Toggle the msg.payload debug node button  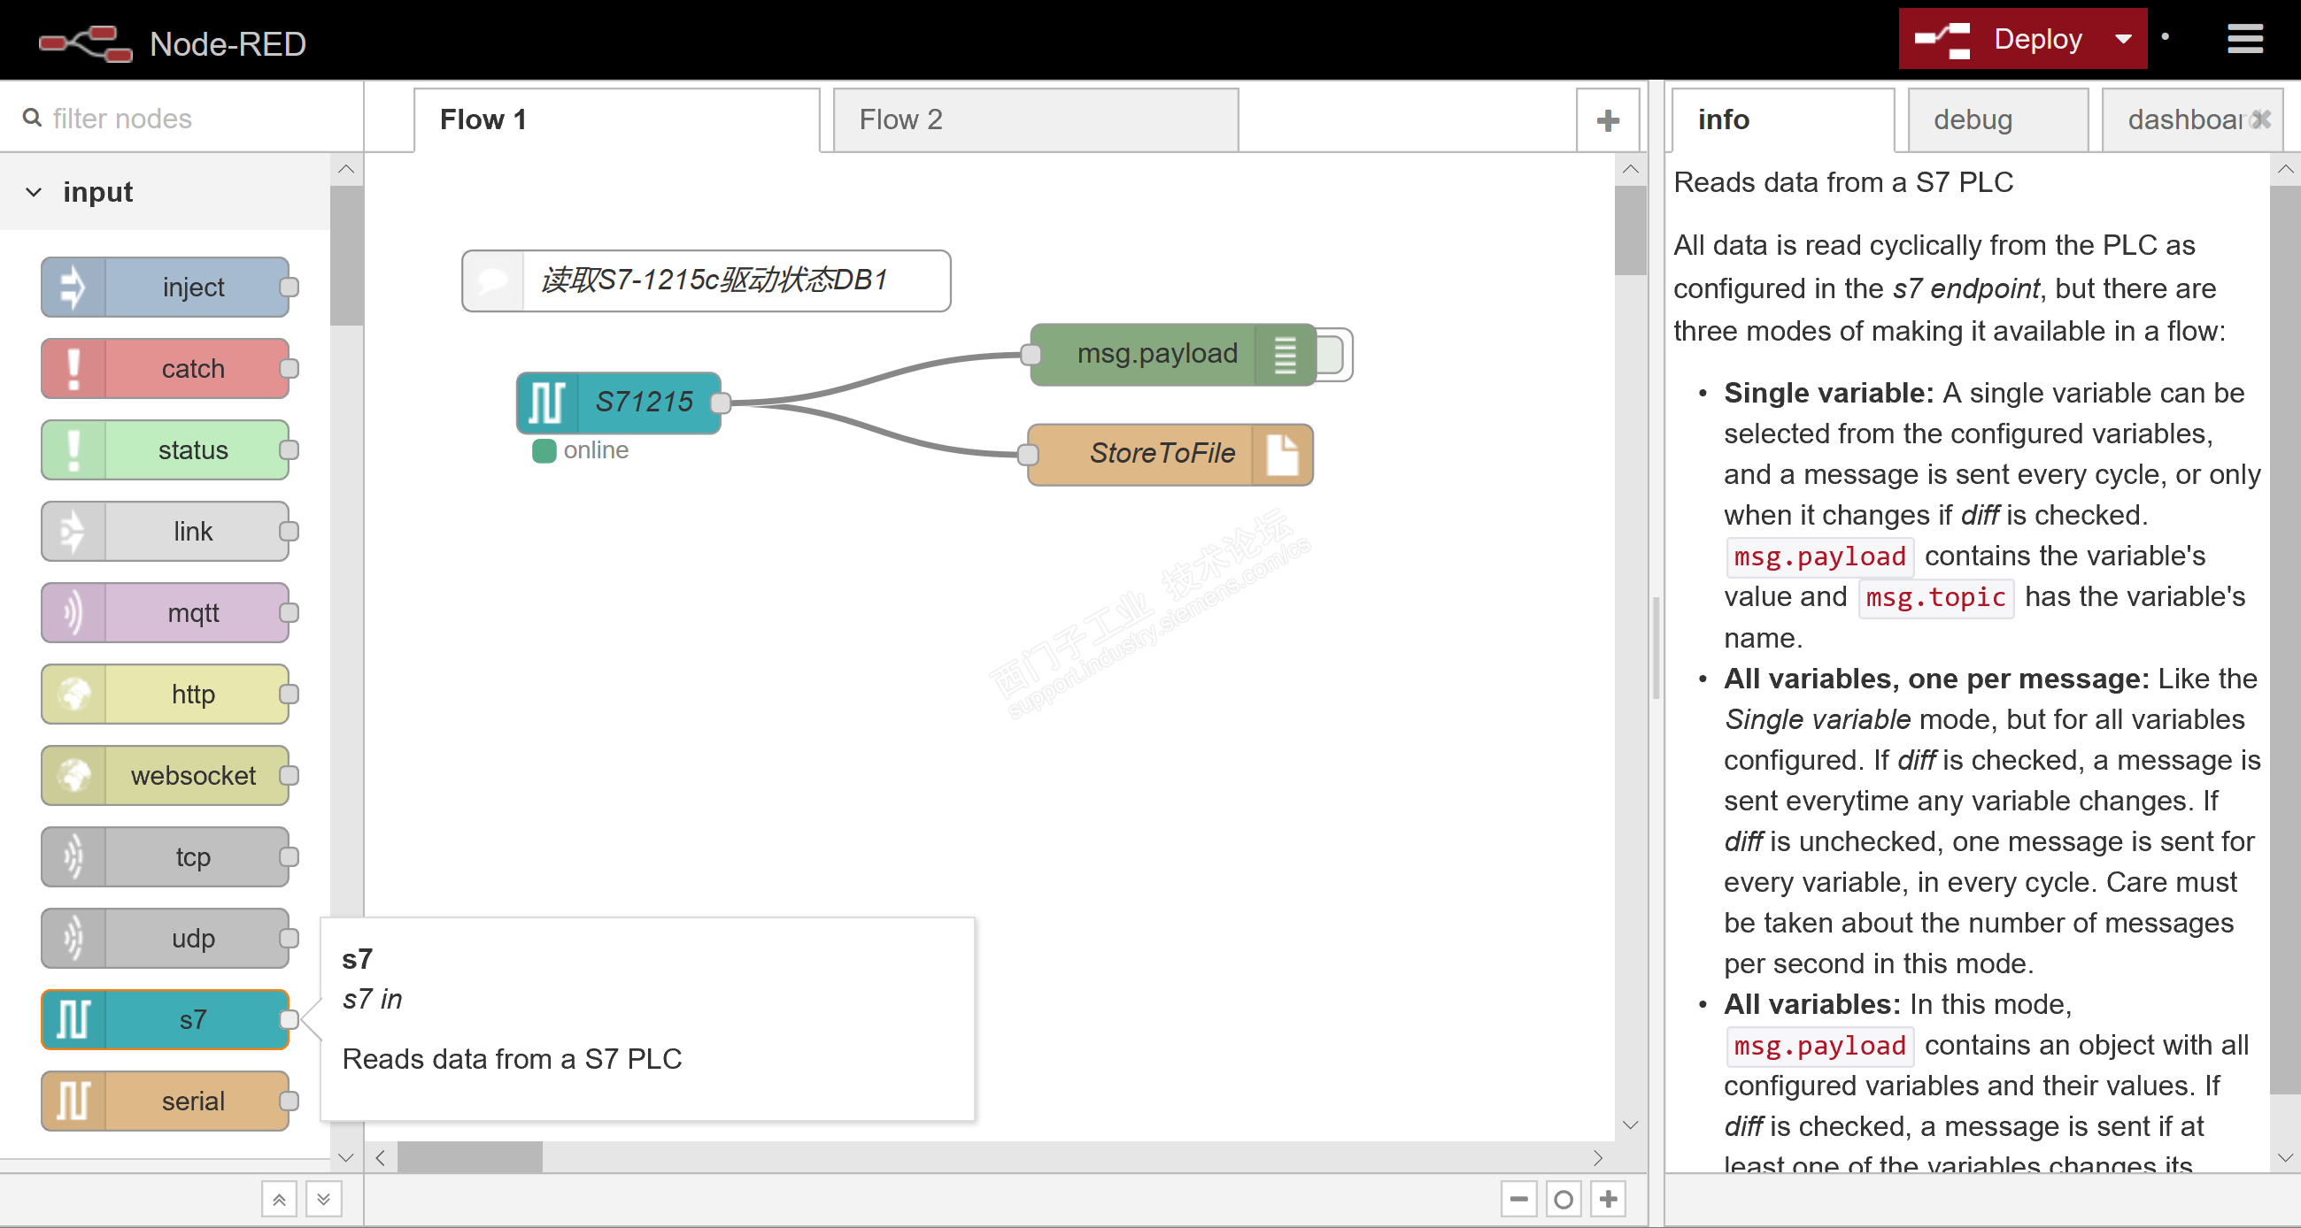1334,354
